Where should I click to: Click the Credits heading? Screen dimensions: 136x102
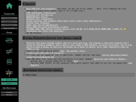[x=29, y=4]
